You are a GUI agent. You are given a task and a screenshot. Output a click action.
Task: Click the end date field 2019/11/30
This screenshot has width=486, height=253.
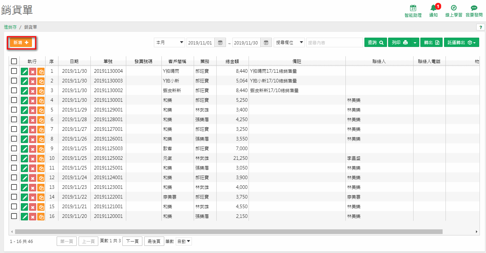[246, 43]
